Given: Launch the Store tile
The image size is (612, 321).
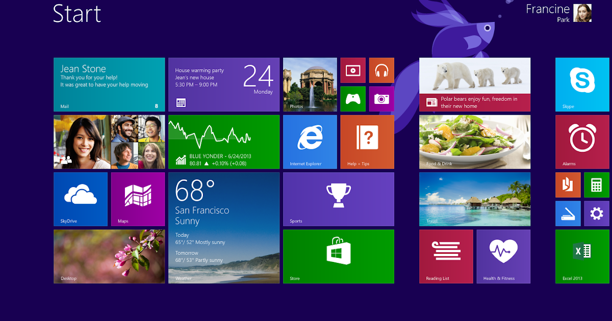Looking at the screenshot, I should coord(339,256).
